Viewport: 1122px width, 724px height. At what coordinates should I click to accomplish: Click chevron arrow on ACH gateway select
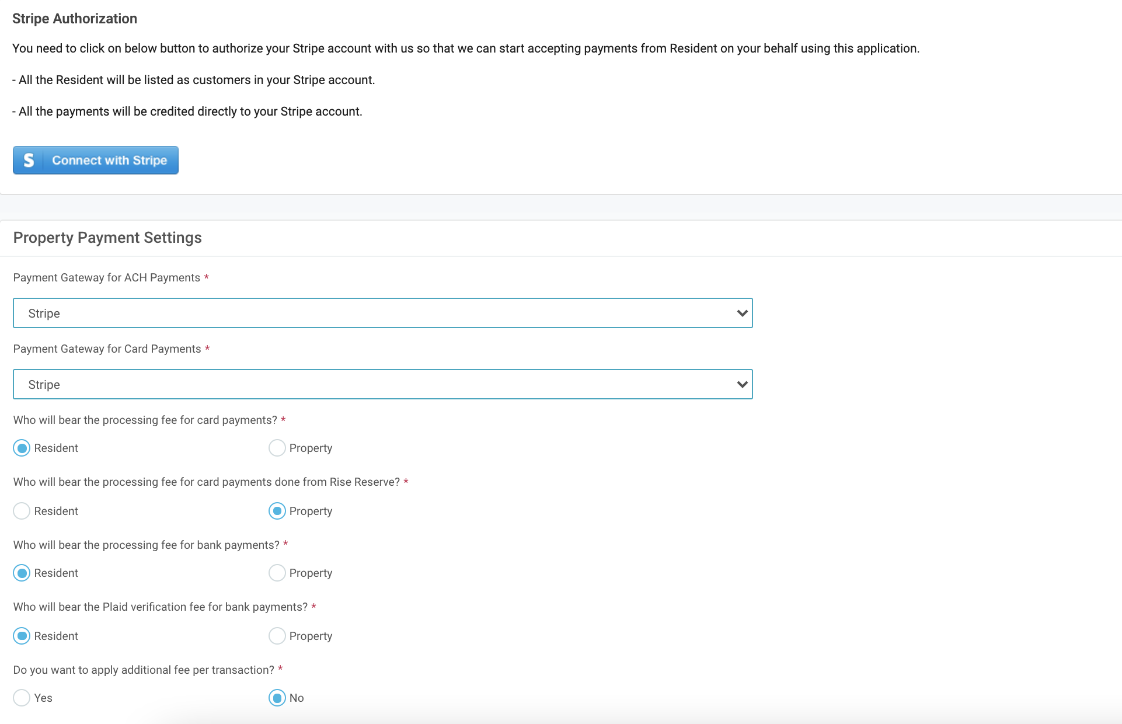742,314
